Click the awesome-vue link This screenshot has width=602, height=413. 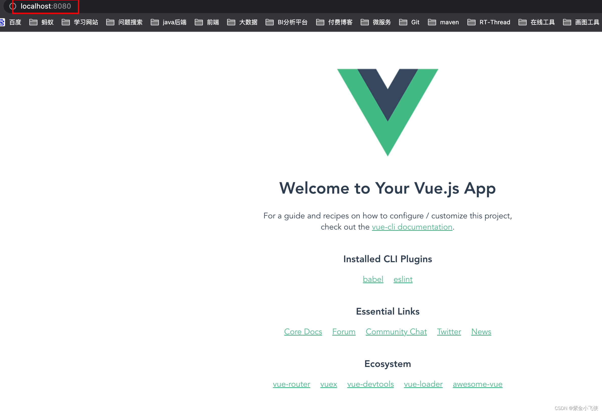point(477,384)
